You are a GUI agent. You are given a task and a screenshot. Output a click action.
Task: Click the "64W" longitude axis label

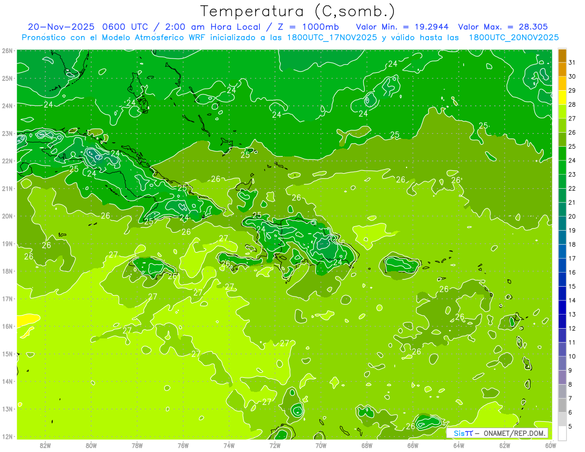coord(459,445)
